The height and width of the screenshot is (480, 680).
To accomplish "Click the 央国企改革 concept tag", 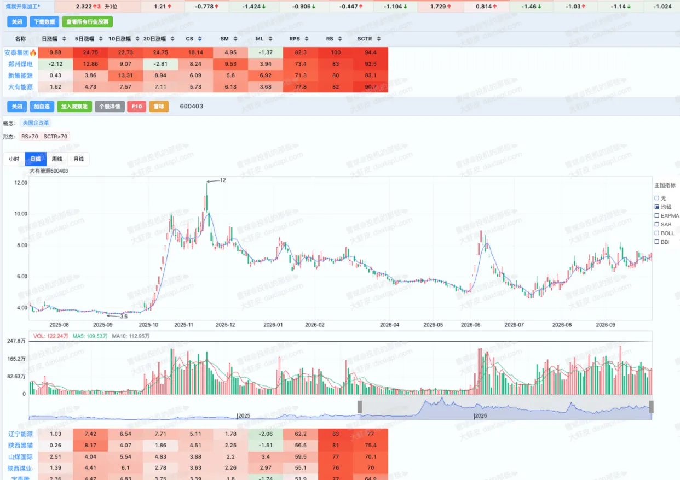I will pyautogui.click(x=36, y=123).
